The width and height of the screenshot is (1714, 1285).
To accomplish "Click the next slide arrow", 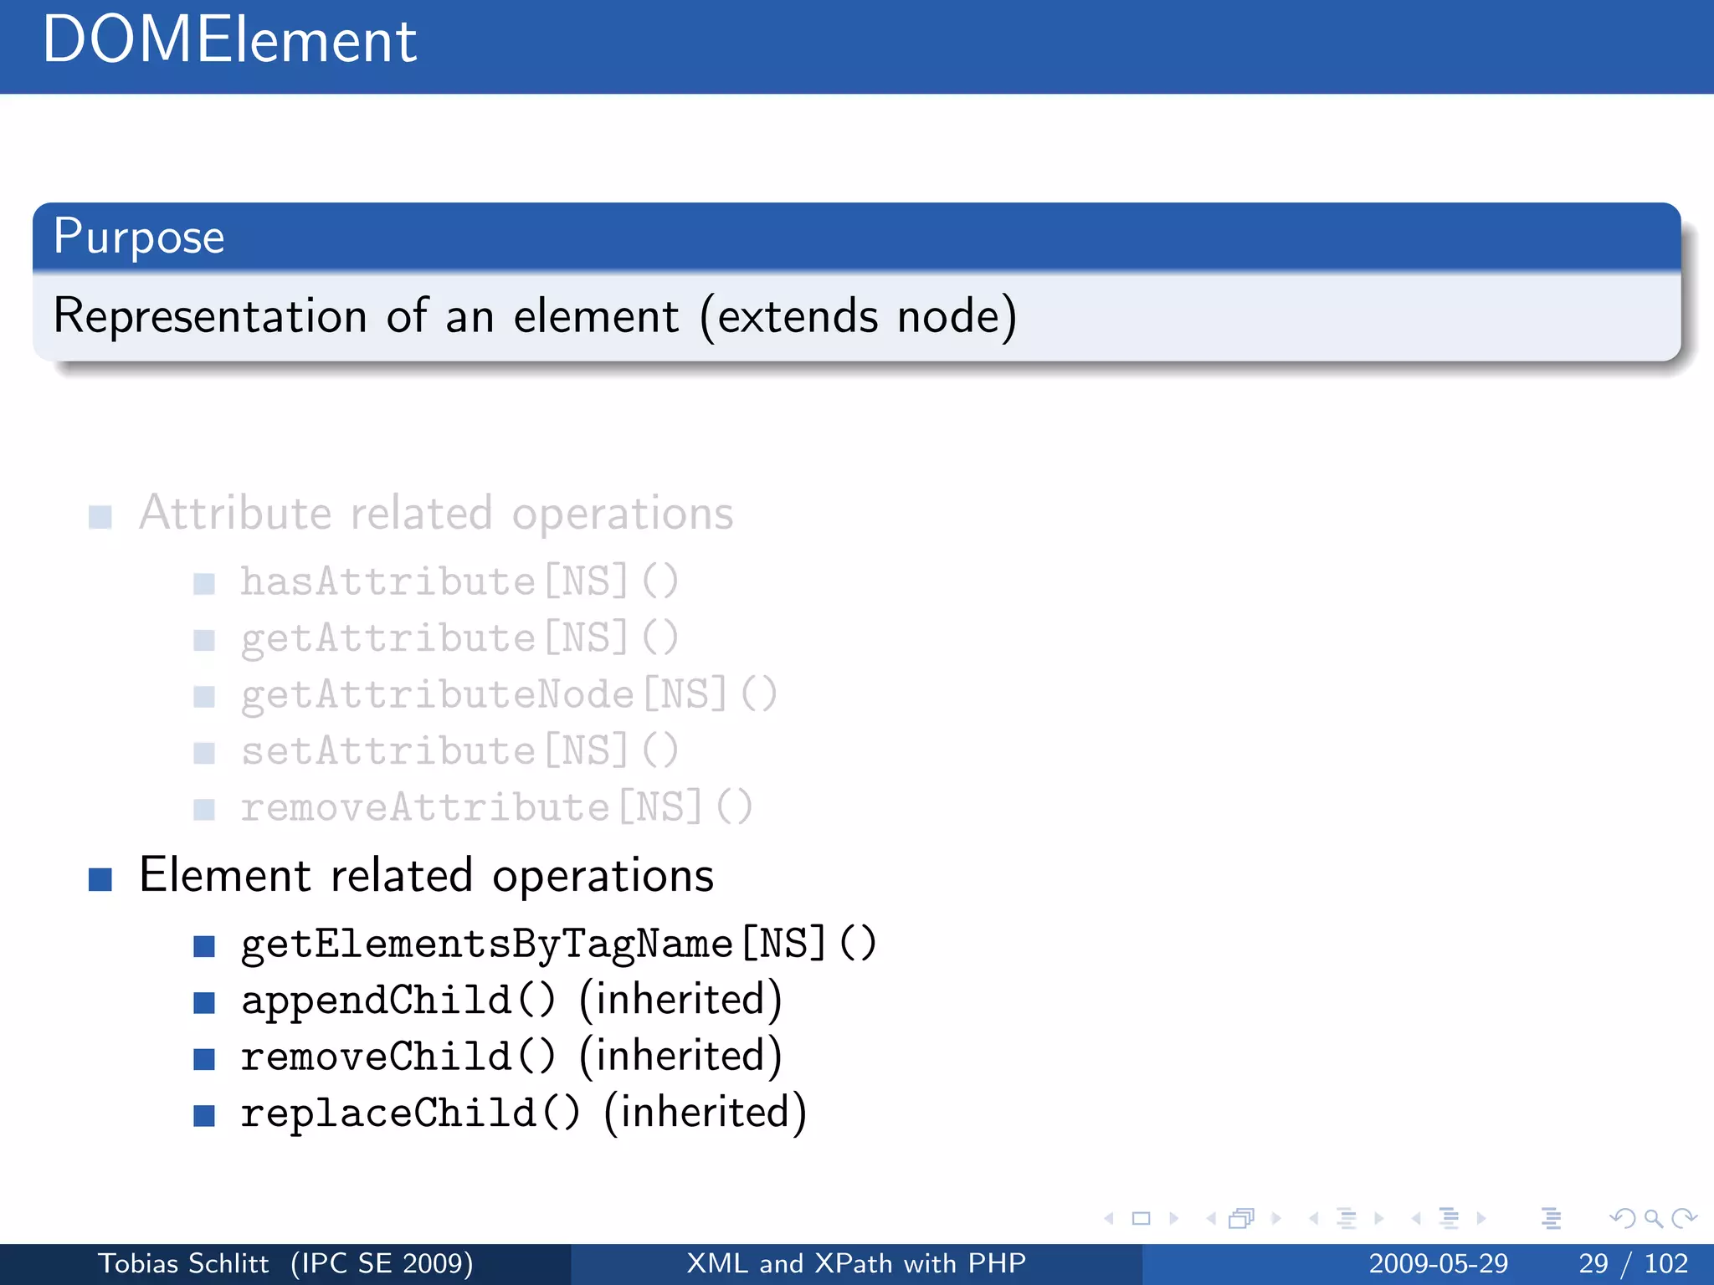I will click(1173, 1219).
